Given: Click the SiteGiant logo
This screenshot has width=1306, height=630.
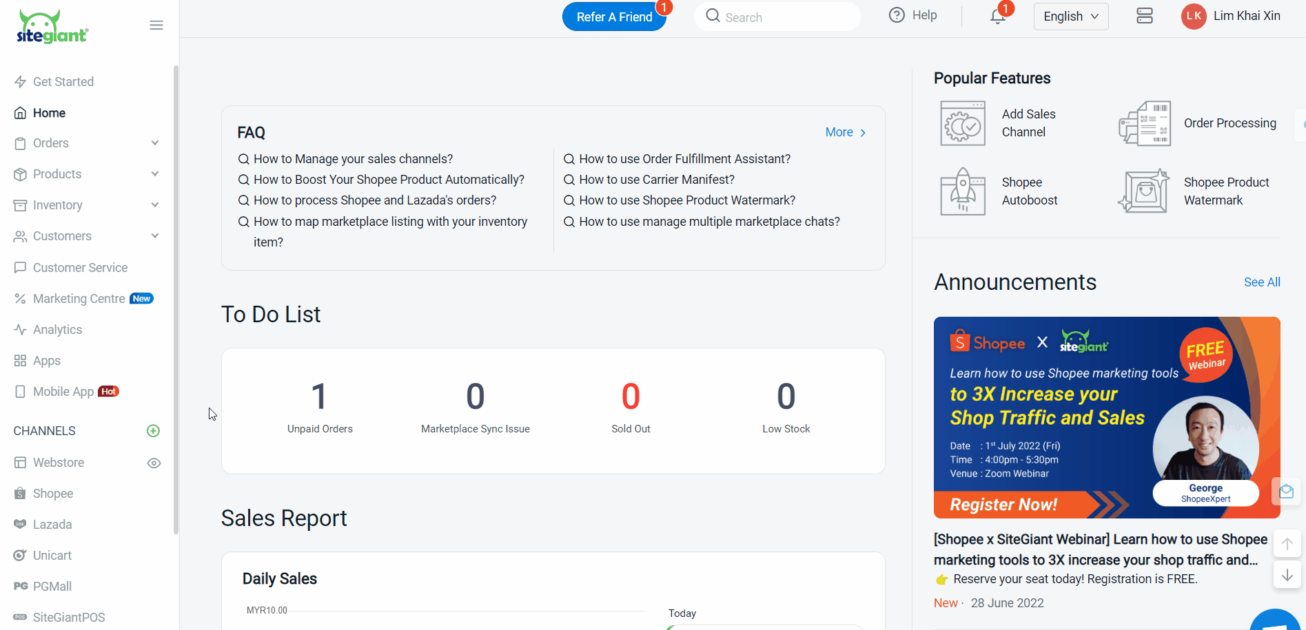Looking at the screenshot, I should tap(52, 27).
